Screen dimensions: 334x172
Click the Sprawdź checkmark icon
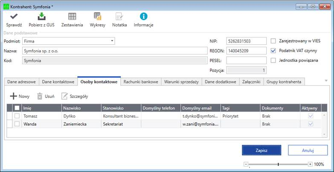click(x=14, y=17)
